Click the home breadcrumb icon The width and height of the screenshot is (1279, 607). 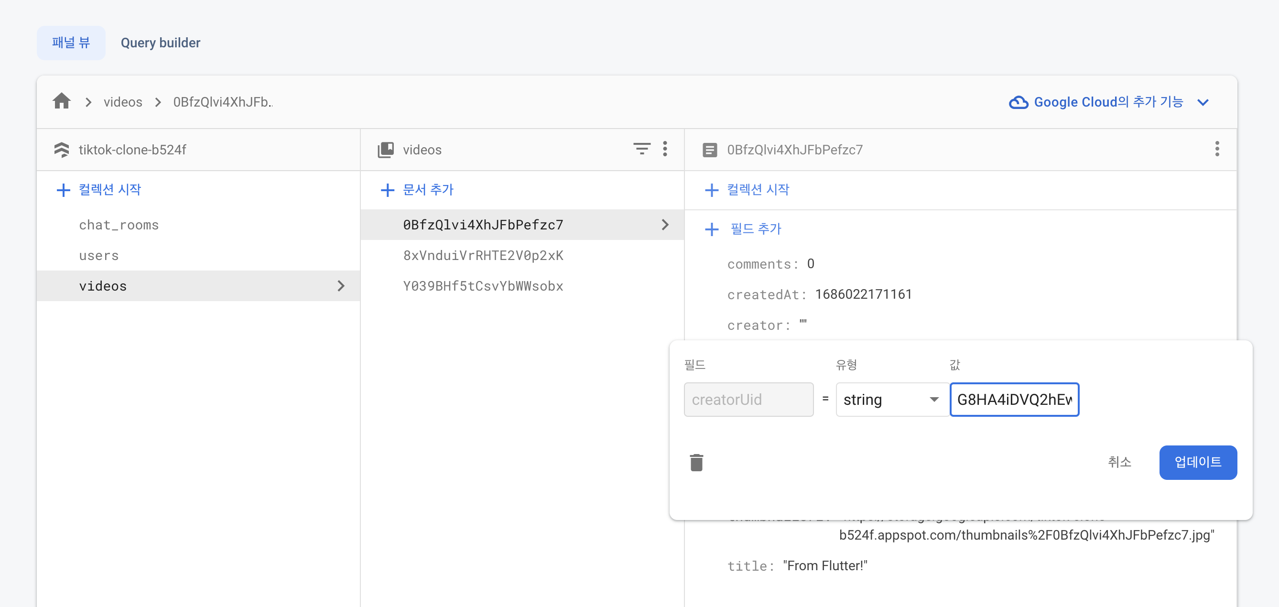pos(62,101)
